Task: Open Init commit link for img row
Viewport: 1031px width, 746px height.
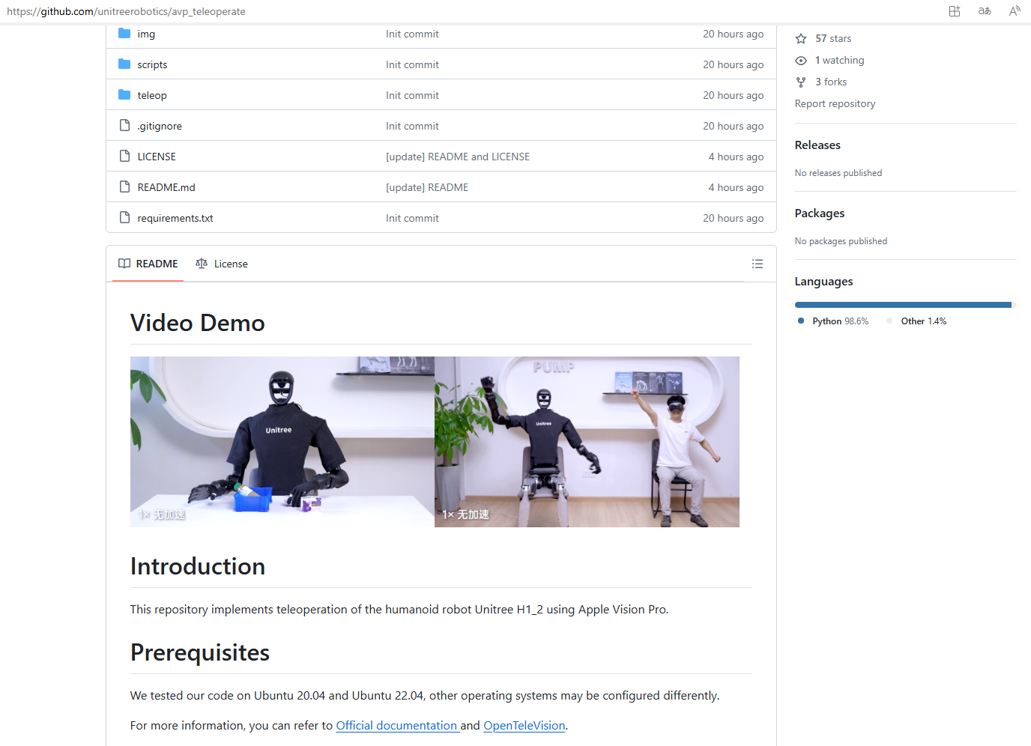Action: click(412, 34)
